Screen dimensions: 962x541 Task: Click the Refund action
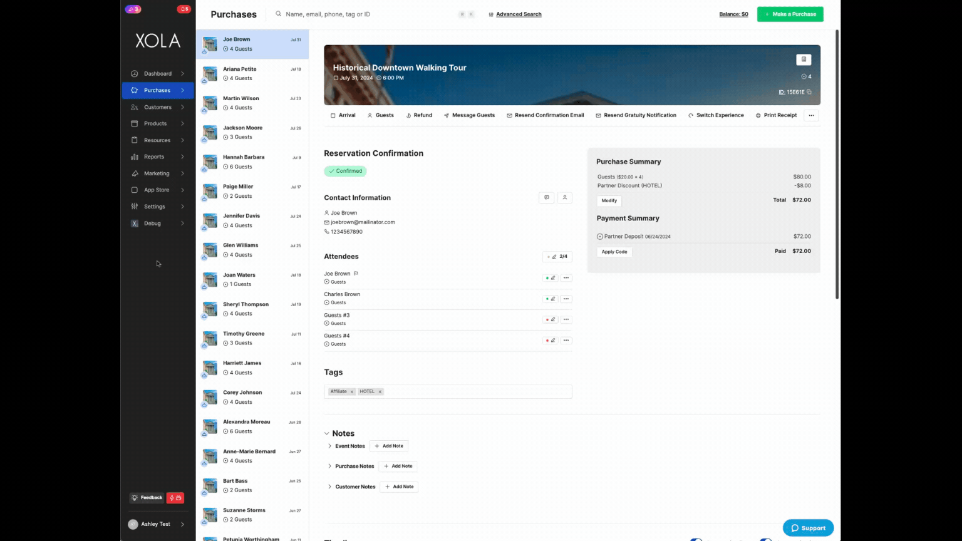pos(419,115)
